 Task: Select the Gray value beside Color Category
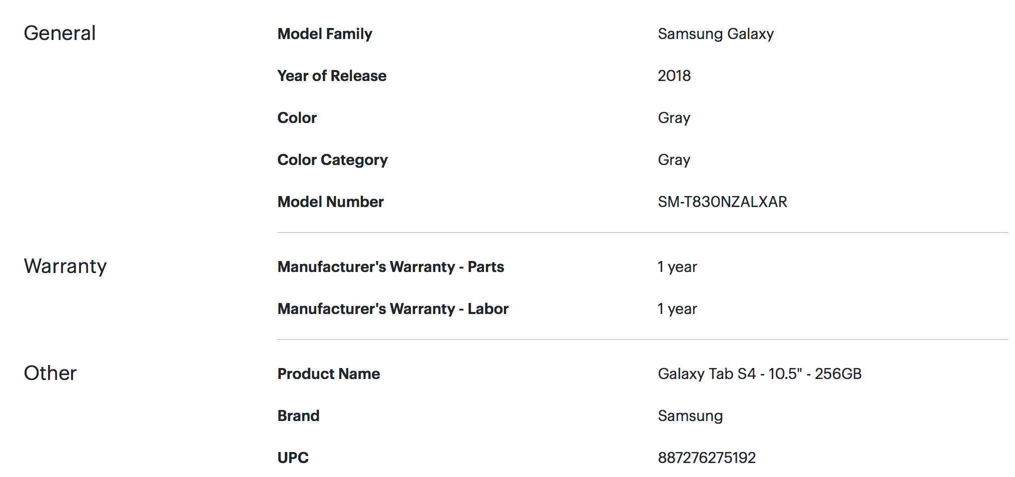click(x=674, y=160)
